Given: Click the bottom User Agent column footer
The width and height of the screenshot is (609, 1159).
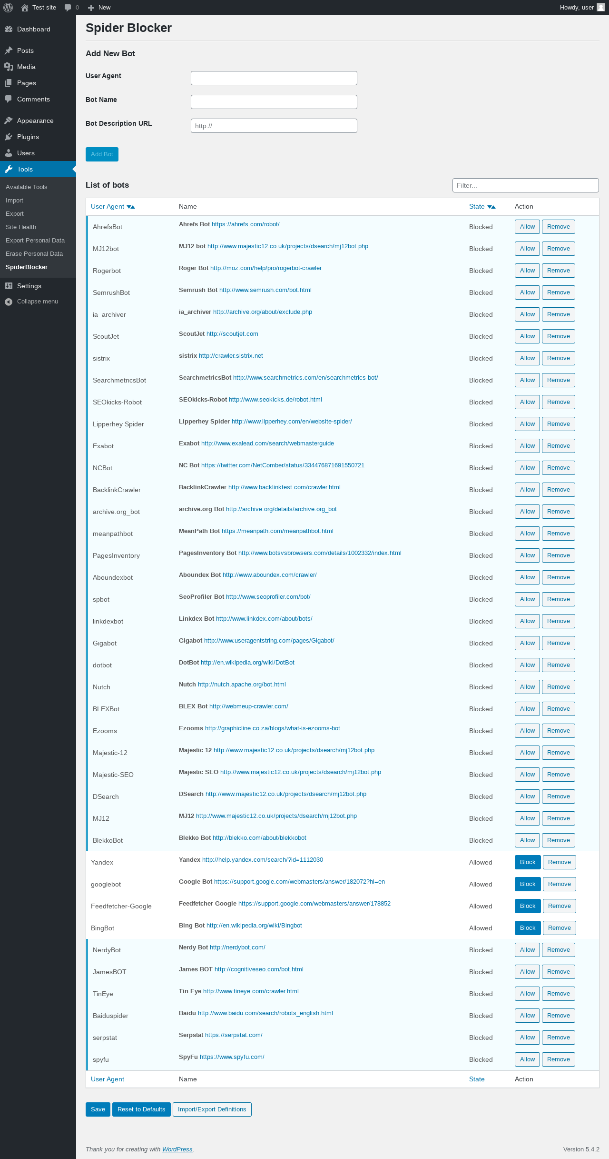Looking at the screenshot, I should pyautogui.click(x=108, y=1079).
